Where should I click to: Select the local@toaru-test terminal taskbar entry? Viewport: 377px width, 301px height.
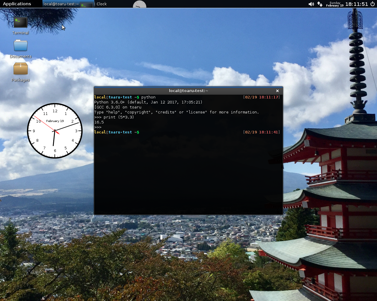coord(68,4)
